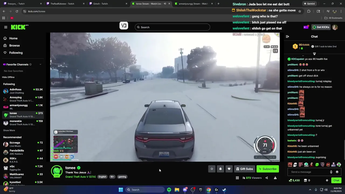Click tonee streamer avatar

(x=57, y=171)
